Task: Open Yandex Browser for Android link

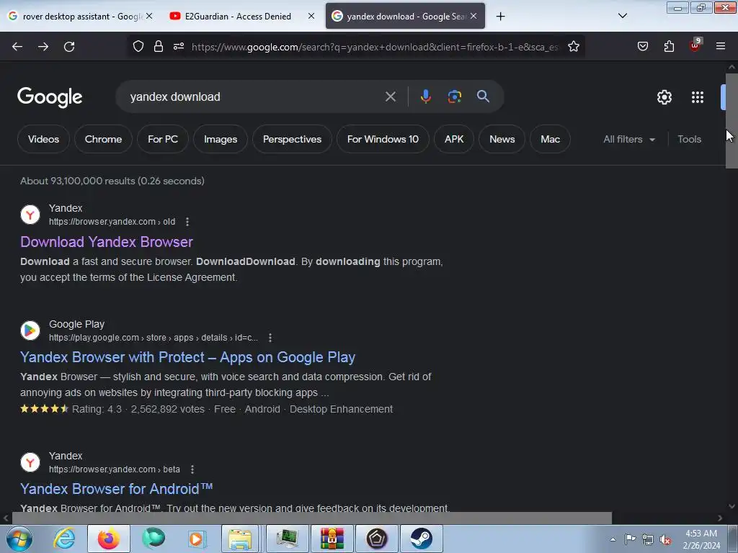Action: (x=116, y=489)
